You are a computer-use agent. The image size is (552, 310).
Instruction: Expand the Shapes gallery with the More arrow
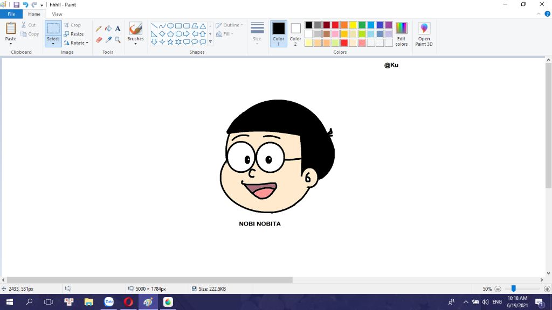click(211, 42)
